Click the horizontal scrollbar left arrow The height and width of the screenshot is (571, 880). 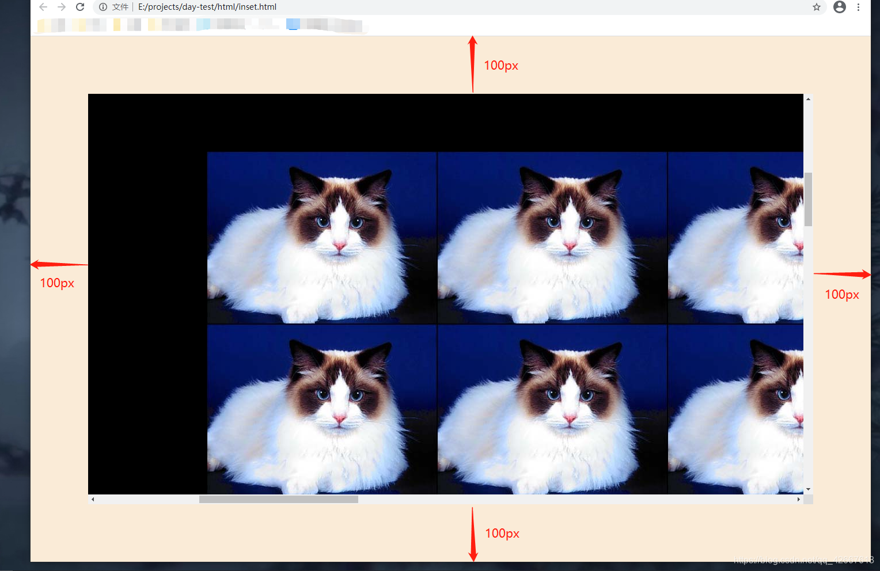coord(93,499)
